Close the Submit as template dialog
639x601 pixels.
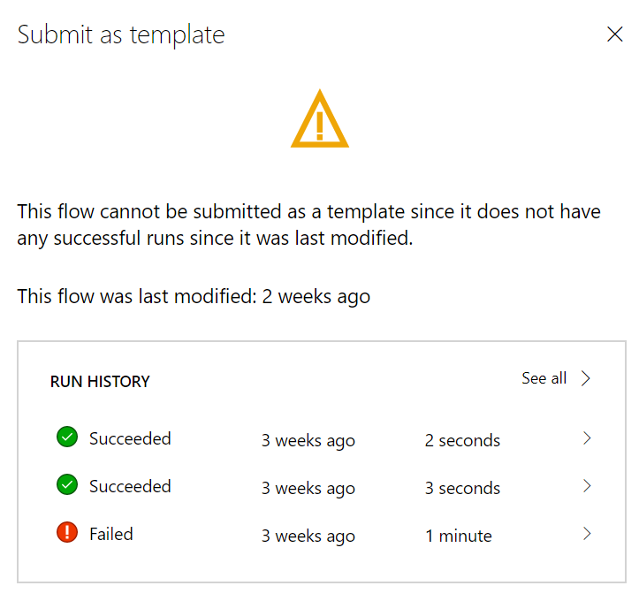pos(614,34)
